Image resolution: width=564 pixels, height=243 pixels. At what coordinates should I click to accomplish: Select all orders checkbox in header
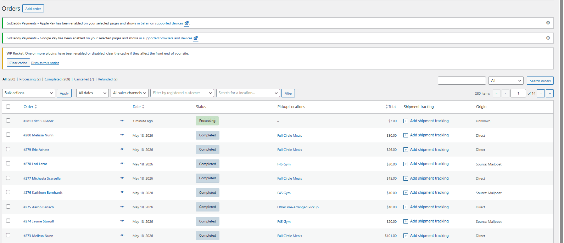click(8, 107)
